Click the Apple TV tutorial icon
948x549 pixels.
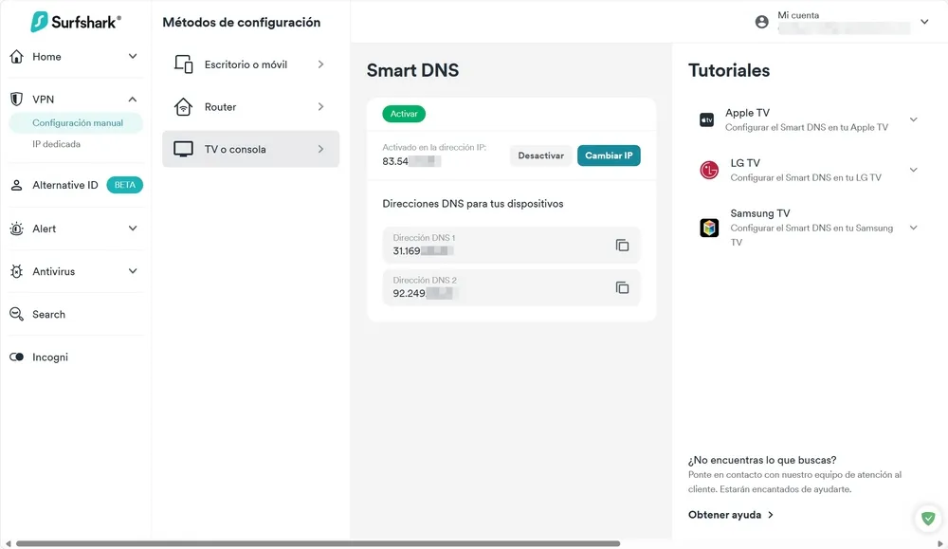point(708,119)
